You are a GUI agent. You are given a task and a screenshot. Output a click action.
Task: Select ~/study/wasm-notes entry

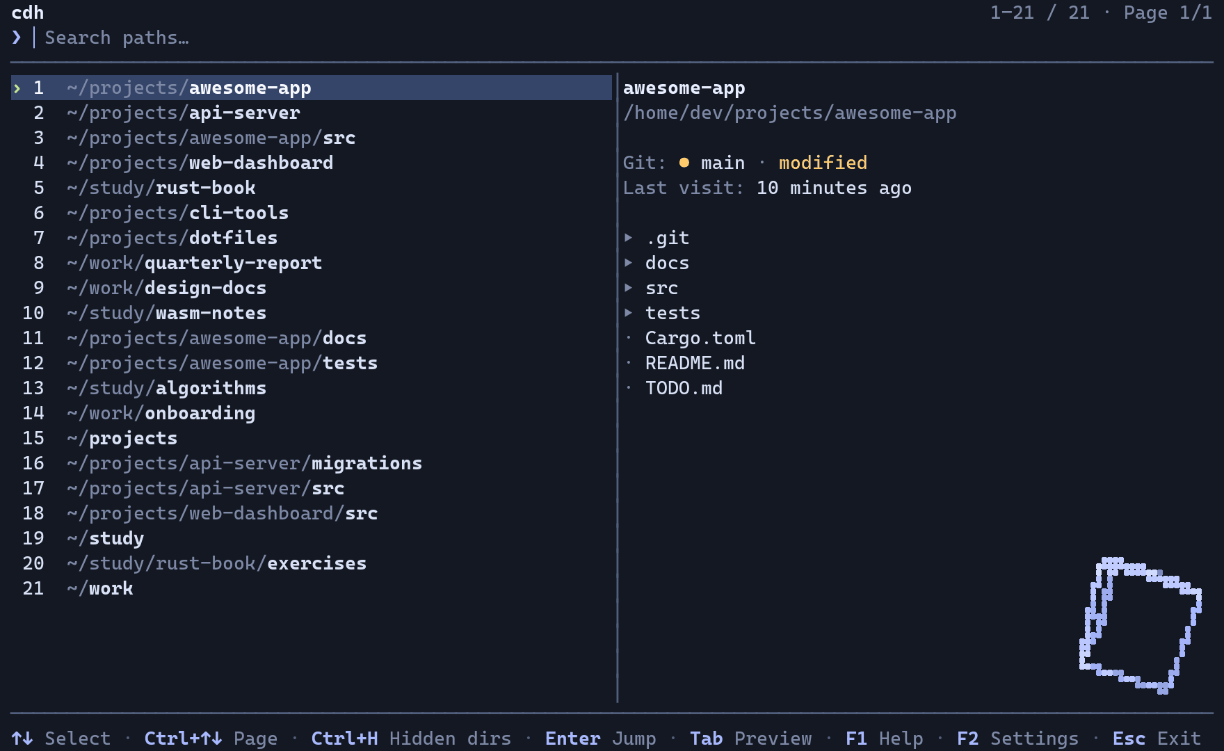point(312,313)
